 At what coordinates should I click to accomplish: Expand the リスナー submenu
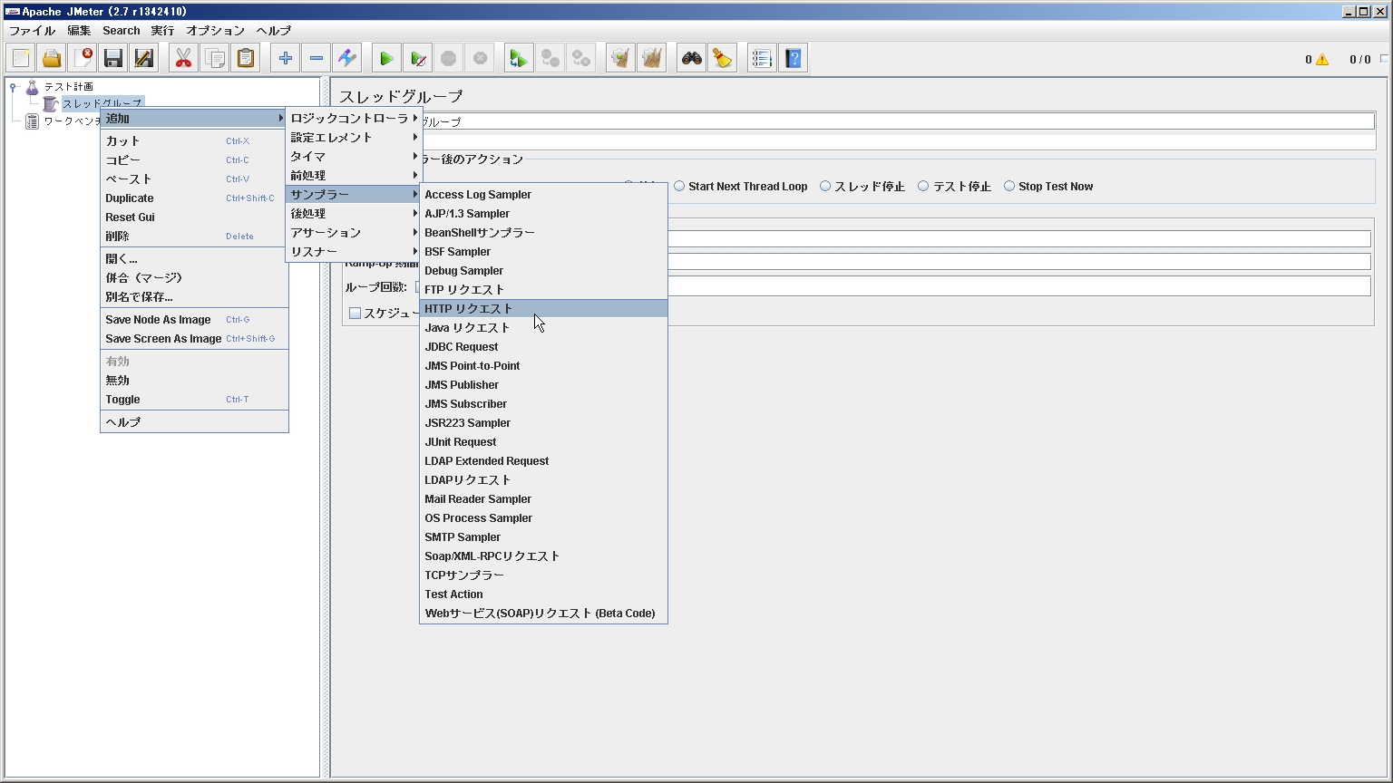[353, 252]
